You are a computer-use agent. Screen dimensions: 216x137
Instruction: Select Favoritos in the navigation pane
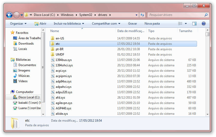coord(22,33)
